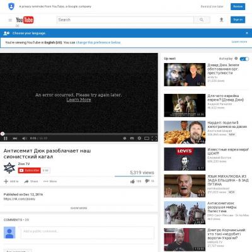
Task: Click the video progress bar
Action: click(x=79, y=134)
